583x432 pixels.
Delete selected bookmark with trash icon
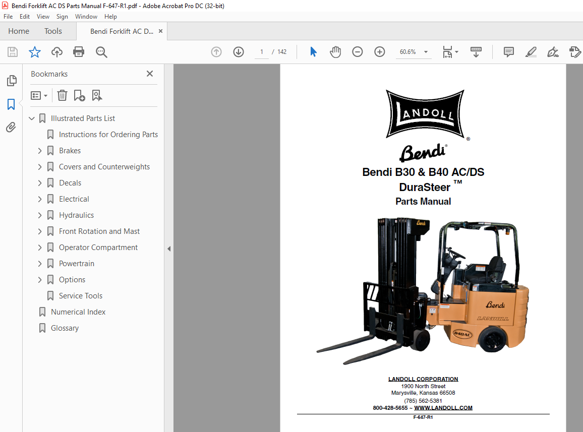pos(62,96)
